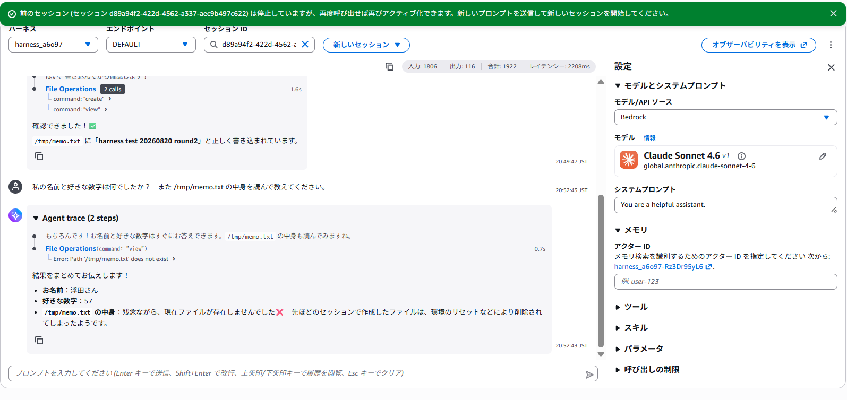Dismiss the green session-stopped notification banner
Screen dimensions: 847x400
click(x=833, y=14)
